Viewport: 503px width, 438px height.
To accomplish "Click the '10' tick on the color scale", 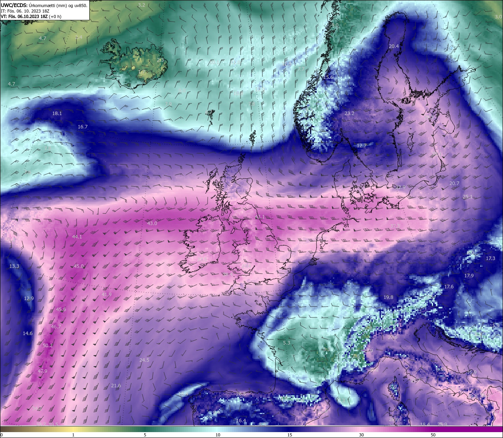I will click(217, 435).
